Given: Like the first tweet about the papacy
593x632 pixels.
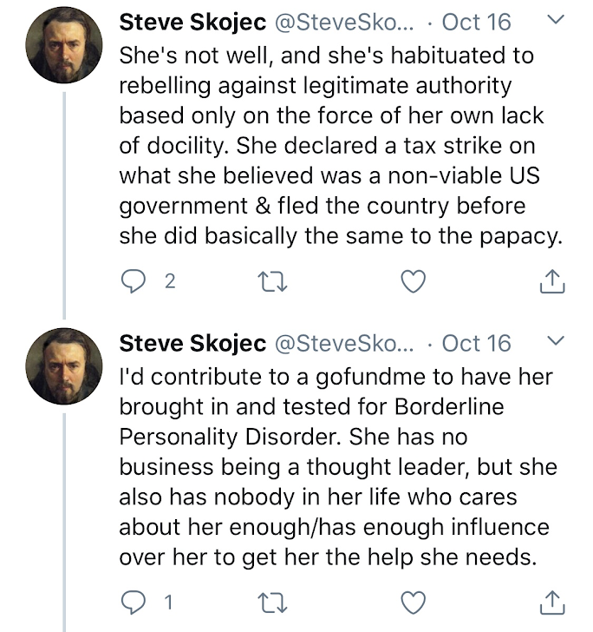Looking at the screenshot, I should tap(415, 281).
